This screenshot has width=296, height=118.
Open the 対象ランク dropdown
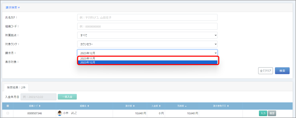(x=147, y=44)
